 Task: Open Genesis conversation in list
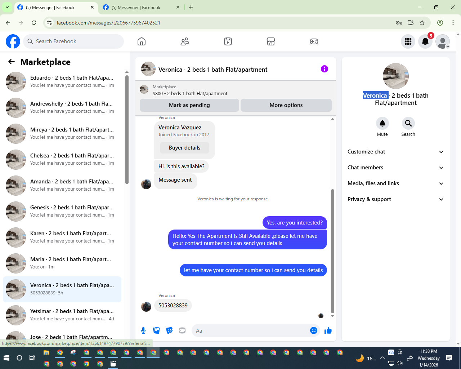pyautogui.click(x=62, y=212)
